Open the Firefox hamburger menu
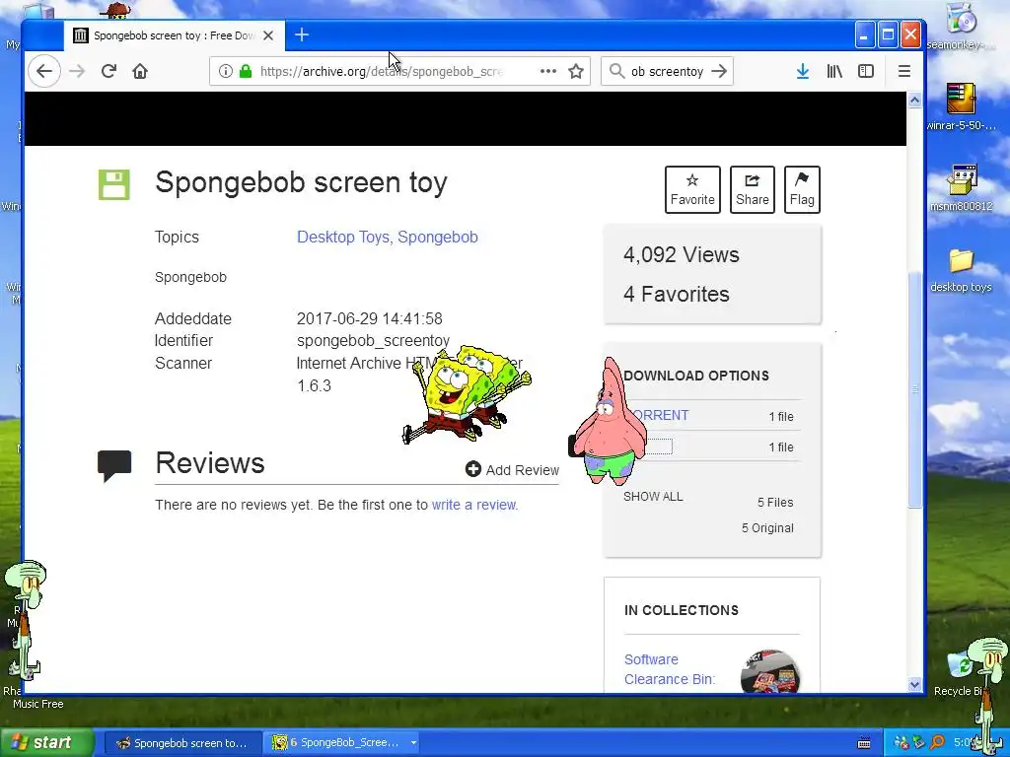Image resolution: width=1010 pixels, height=757 pixels. [x=904, y=71]
